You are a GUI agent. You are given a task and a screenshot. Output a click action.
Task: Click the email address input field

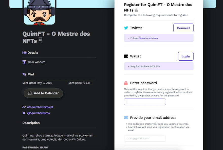(x=145, y=138)
